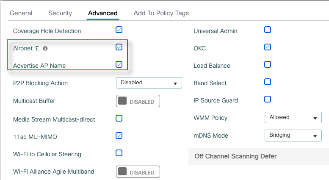Toggle Wi-Fi Alliance Agile Multiband switch

coord(138,172)
